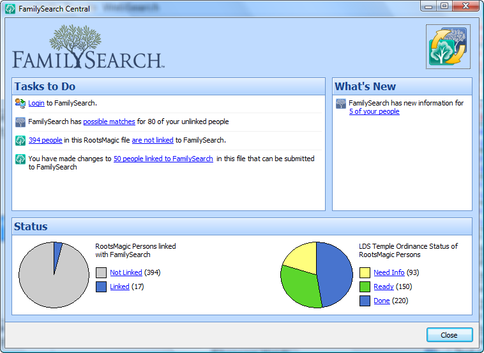Close window using title bar X button
The height and width of the screenshot is (353, 484).
click(465, 6)
